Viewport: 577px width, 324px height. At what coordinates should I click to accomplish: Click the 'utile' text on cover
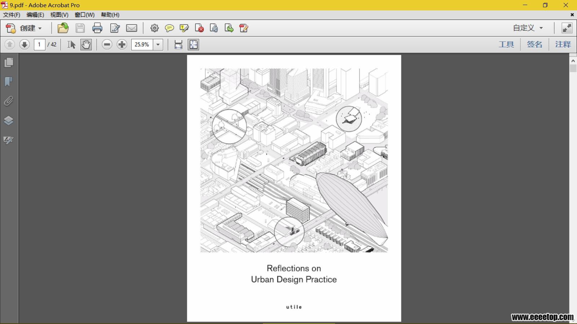point(294,307)
